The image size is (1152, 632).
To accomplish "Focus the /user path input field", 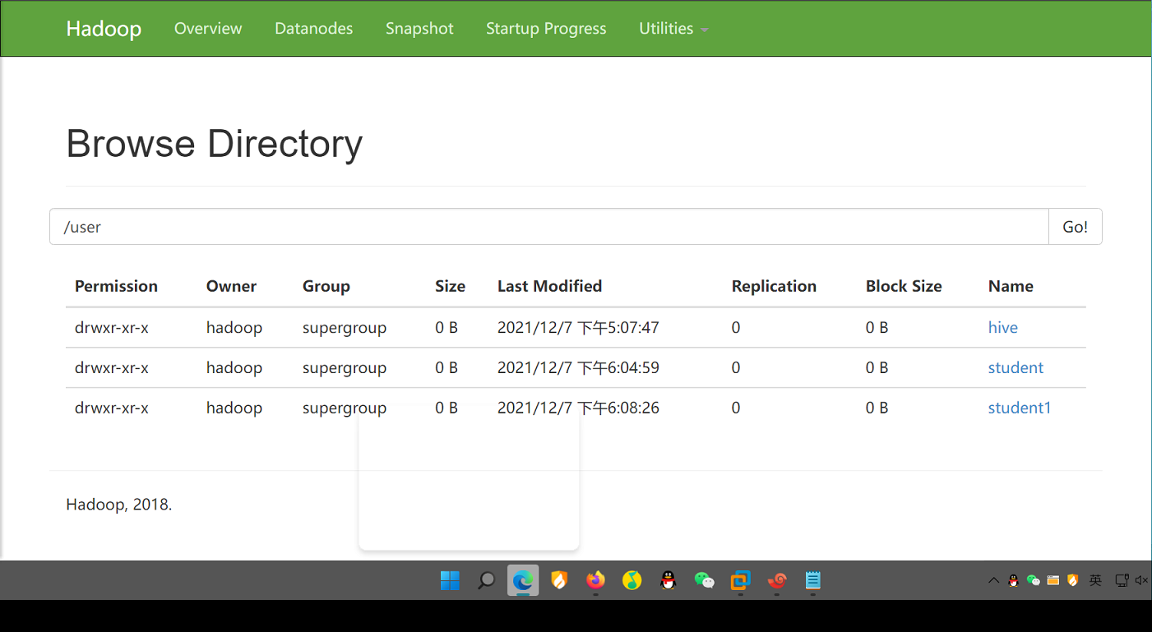I will pos(549,227).
